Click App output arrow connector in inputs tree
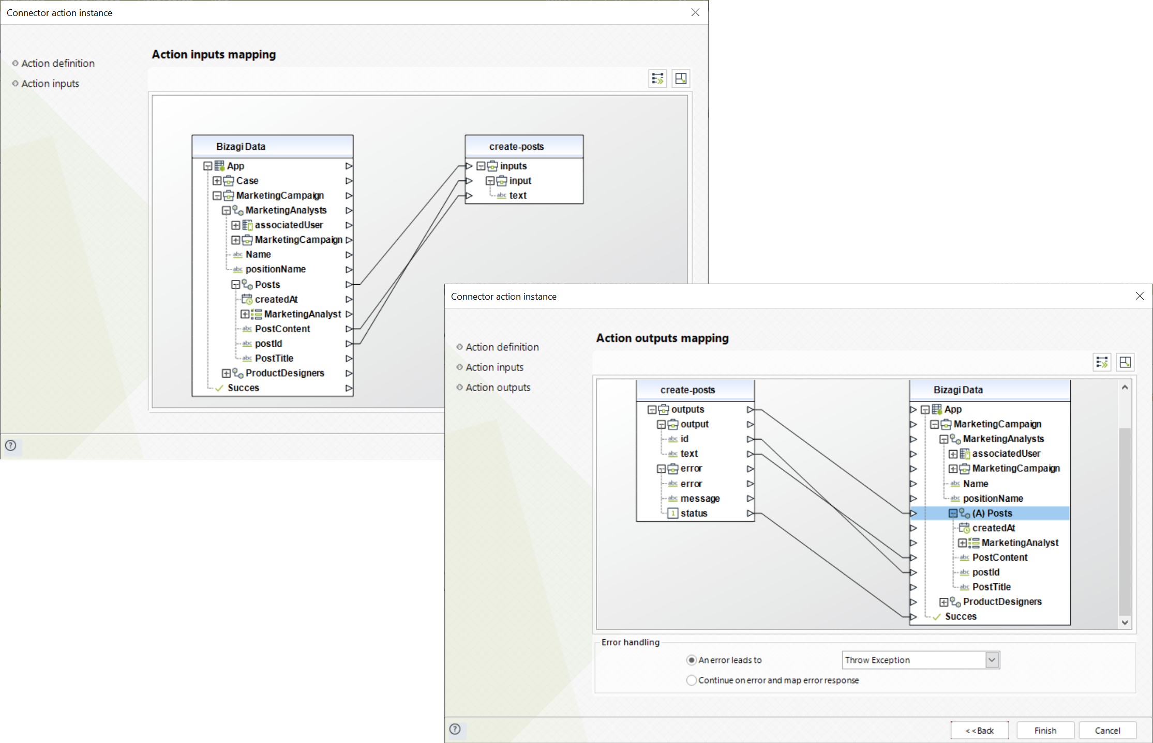The width and height of the screenshot is (1153, 743). (x=349, y=166)
